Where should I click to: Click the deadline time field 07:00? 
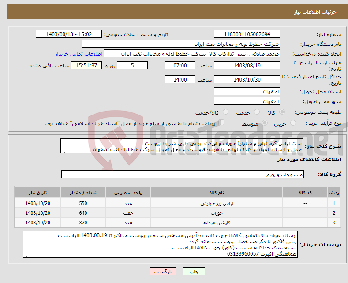click(x=180, y=65)
